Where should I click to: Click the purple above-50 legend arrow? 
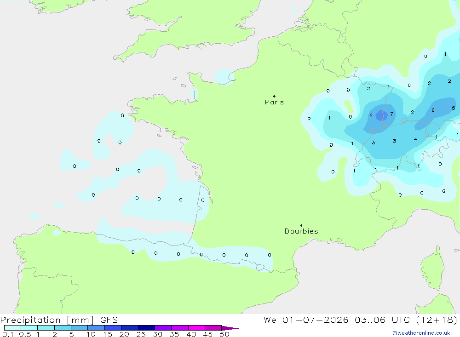pyautogui.click(x=230, y=328)
